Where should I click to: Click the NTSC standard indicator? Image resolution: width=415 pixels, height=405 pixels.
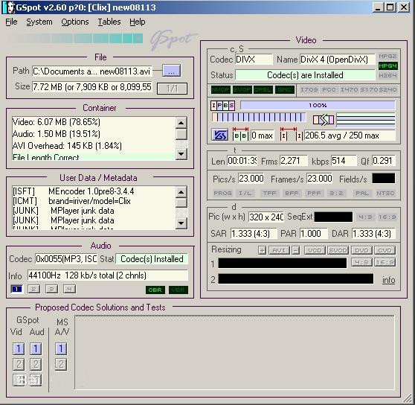pos(385,193)
